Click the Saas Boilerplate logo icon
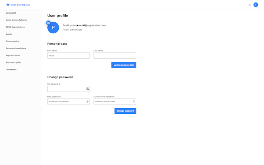 click(x=8, y=5)
